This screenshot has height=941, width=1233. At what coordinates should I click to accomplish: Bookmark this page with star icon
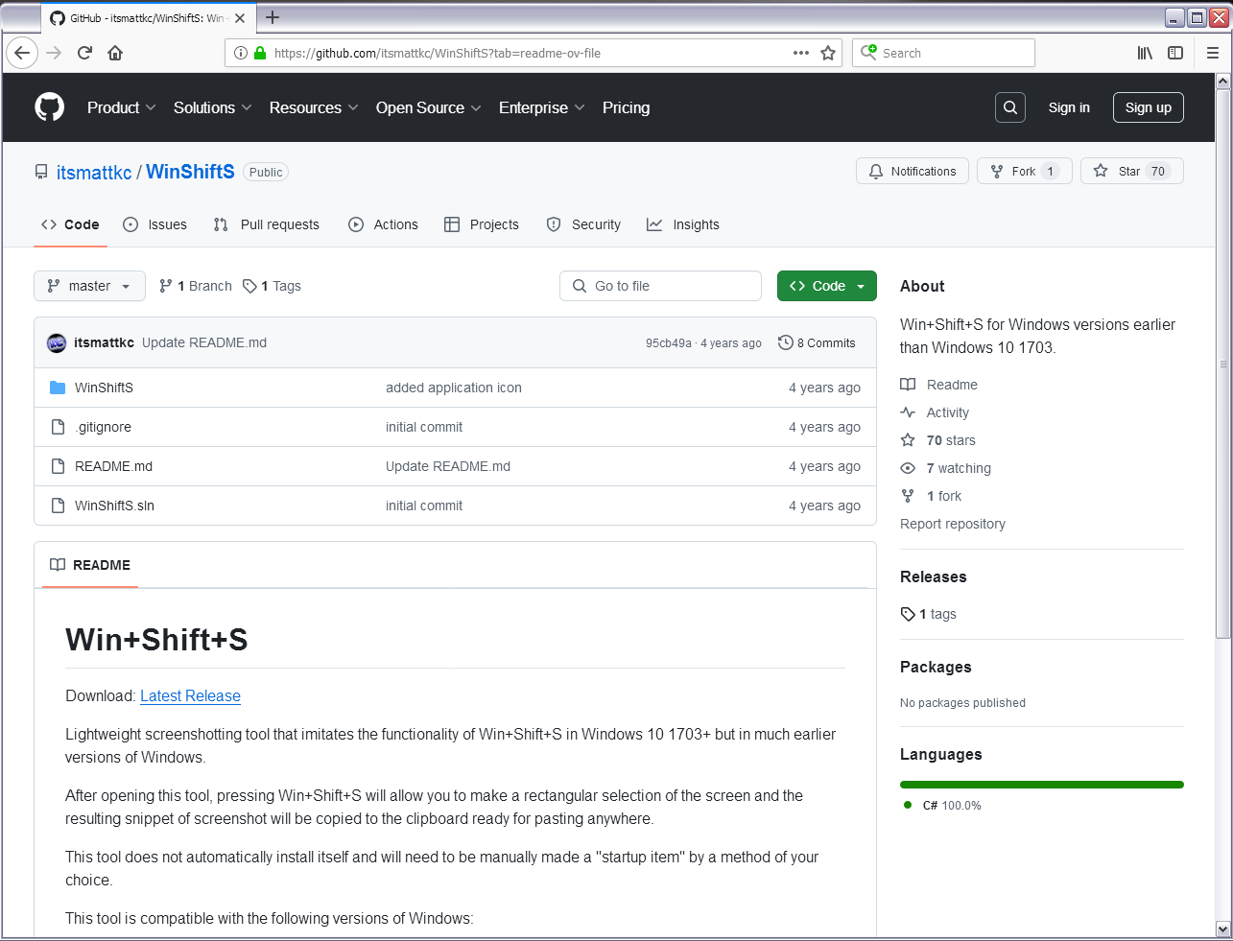coord(828,53)
